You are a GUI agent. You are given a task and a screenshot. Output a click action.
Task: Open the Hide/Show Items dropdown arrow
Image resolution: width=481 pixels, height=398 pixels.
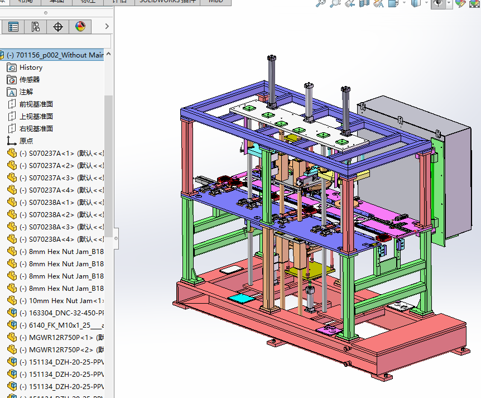point(449,3)
